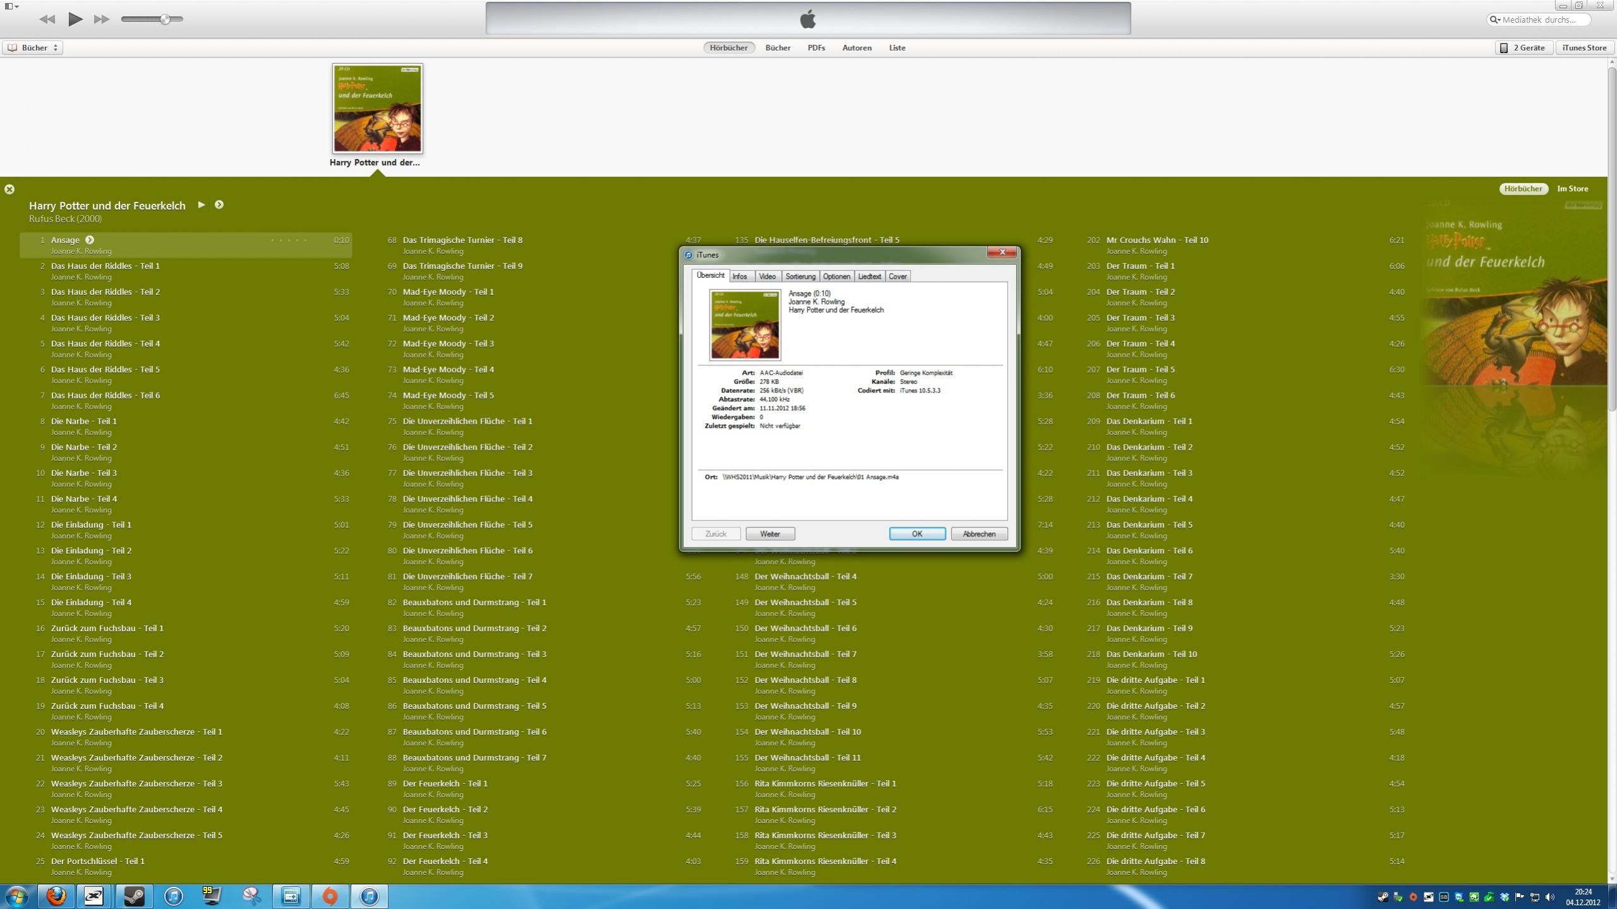Select the Autoren view
The image size is (1617, 909).
856,48
